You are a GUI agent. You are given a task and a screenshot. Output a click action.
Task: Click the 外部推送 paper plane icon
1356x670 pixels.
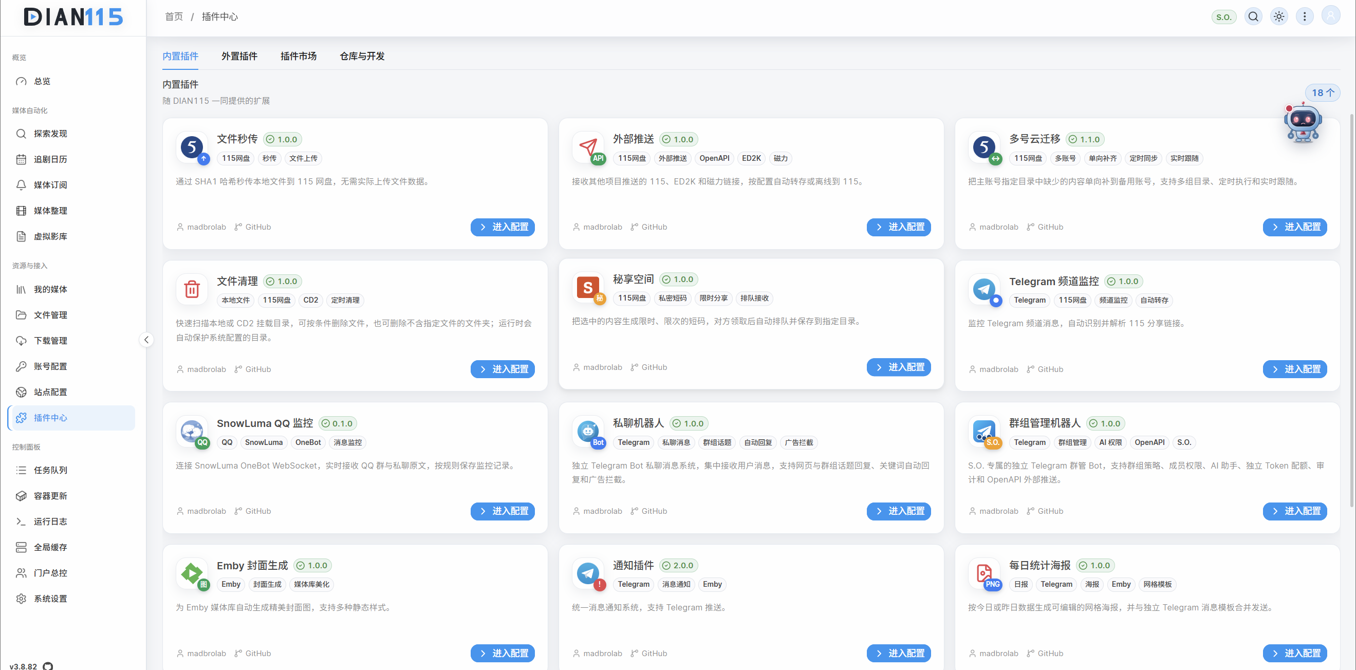588,148
